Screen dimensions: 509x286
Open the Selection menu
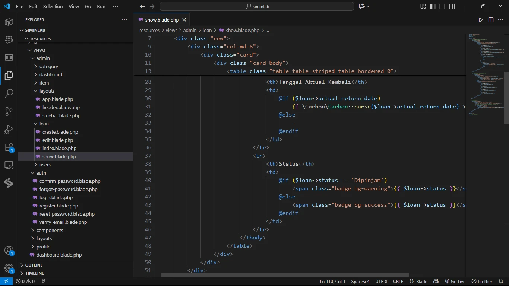point(53,6)
